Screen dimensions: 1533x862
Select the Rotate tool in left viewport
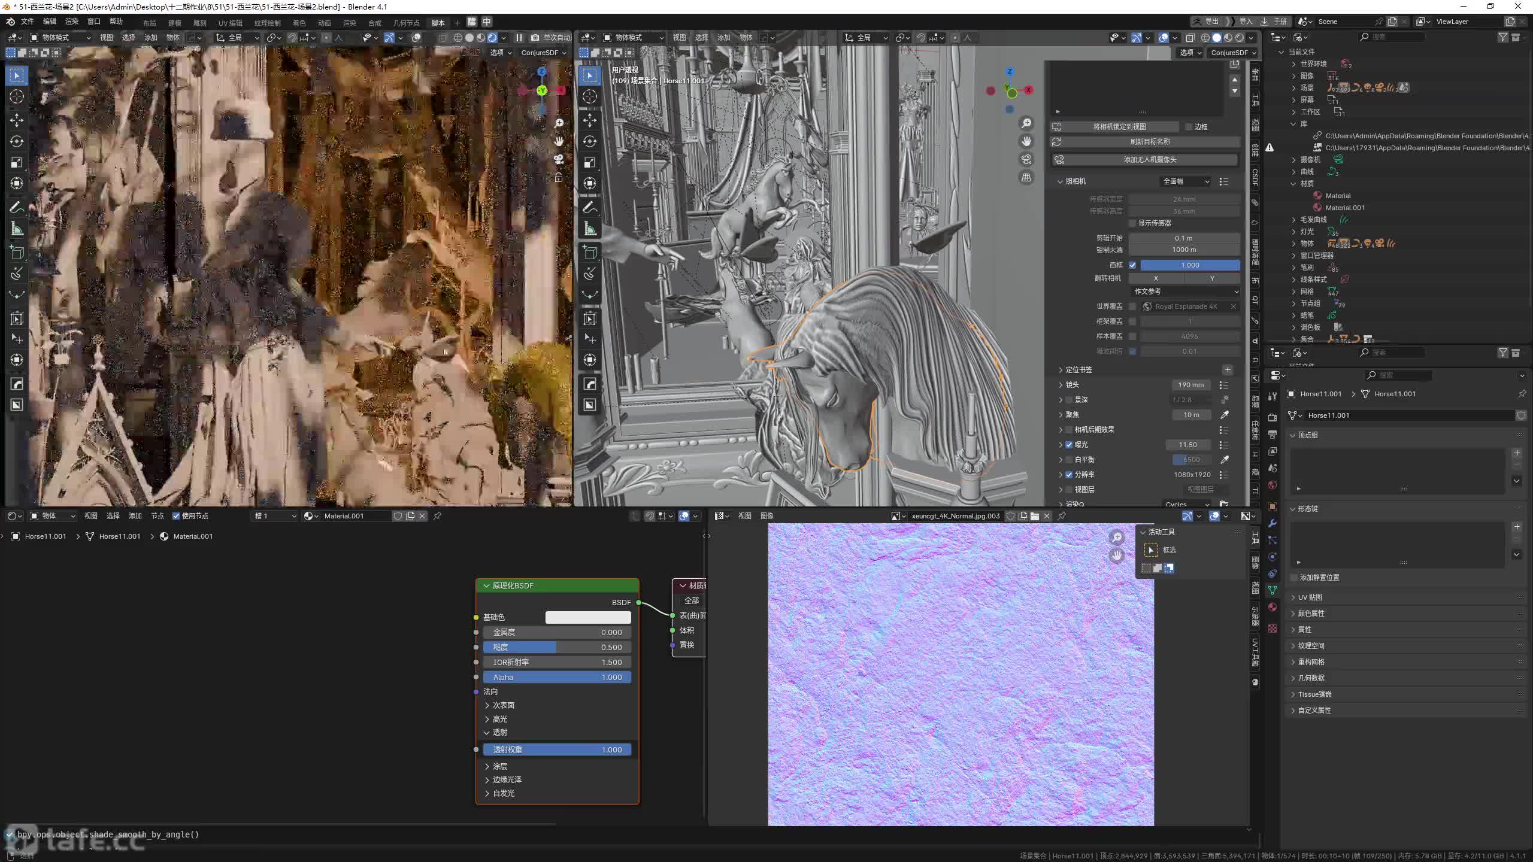click(x=17, y=141)
